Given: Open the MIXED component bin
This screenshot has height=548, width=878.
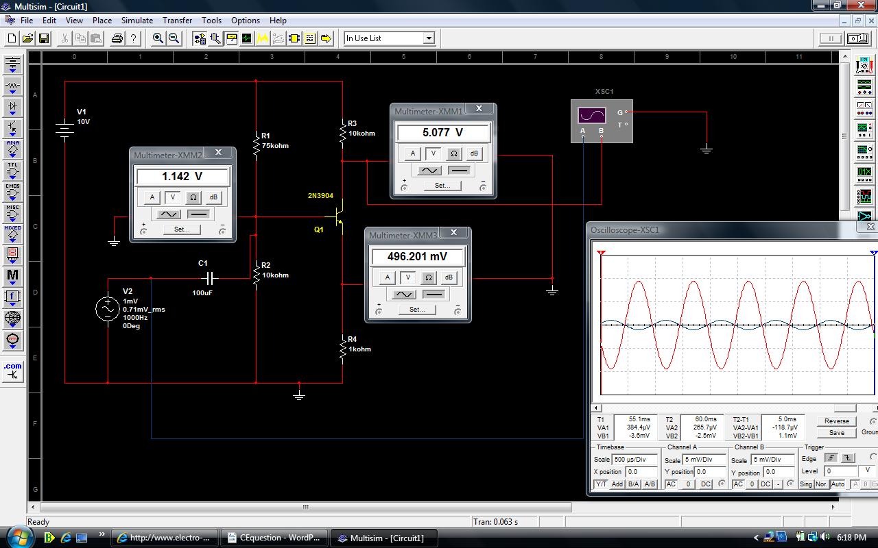Looking at the screenshot, I should [x=13, y=234].
